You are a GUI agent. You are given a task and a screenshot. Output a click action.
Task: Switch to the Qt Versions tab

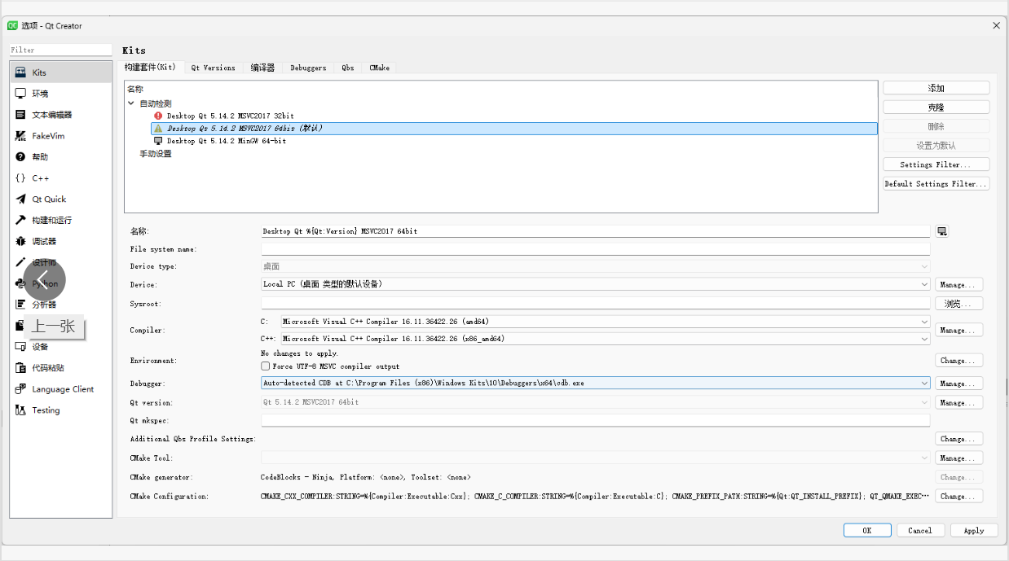[x=214, y=68]
